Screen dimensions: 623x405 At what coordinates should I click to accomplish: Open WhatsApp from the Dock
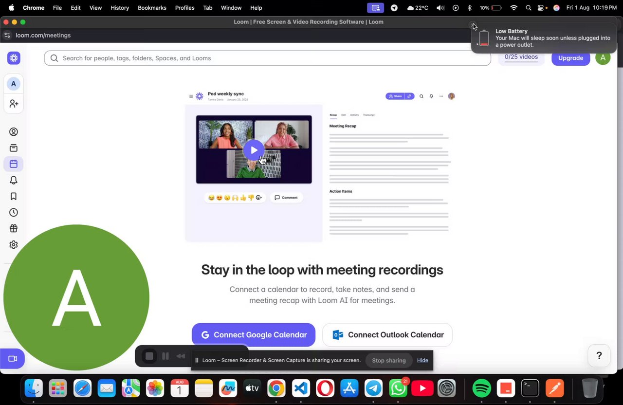click(398, 388)
